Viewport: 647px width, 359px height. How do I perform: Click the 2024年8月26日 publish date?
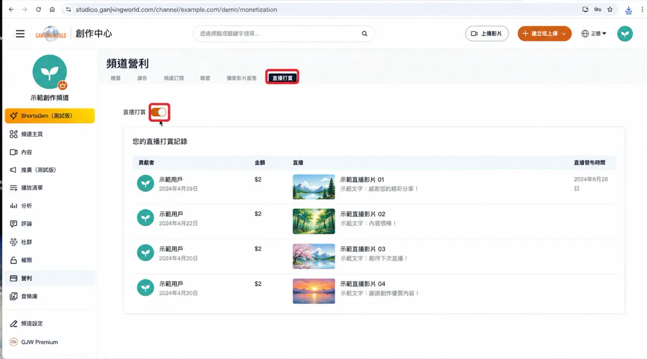point(591,184)
